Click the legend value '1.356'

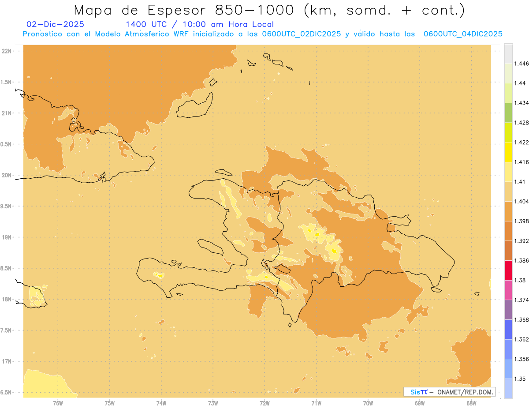522,359
